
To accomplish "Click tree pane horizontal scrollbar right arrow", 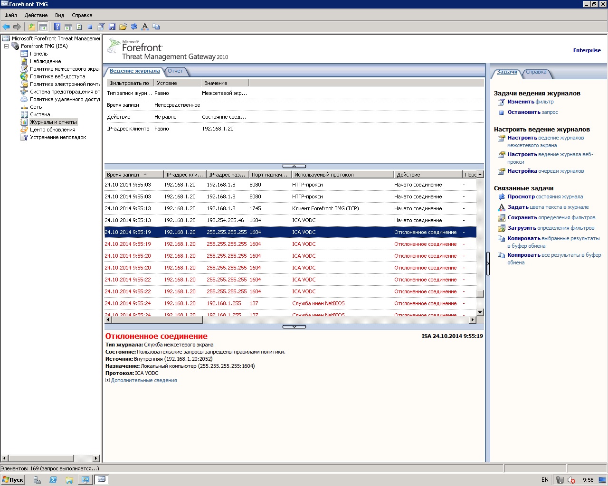I will click(x=96, y=458).
